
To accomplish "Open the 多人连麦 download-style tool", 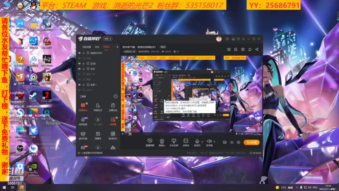I will (x=98, y=121).
